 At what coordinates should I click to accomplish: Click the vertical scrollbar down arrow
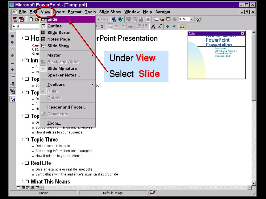254,183
